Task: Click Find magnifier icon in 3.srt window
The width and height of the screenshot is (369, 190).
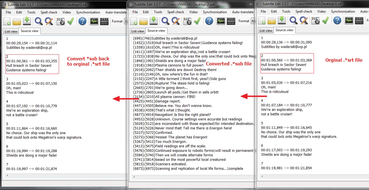Action: tap(39, 21)
